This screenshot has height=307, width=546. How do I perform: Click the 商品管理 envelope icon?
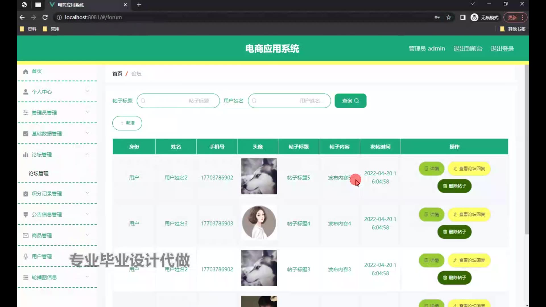[x=26, y=235]
